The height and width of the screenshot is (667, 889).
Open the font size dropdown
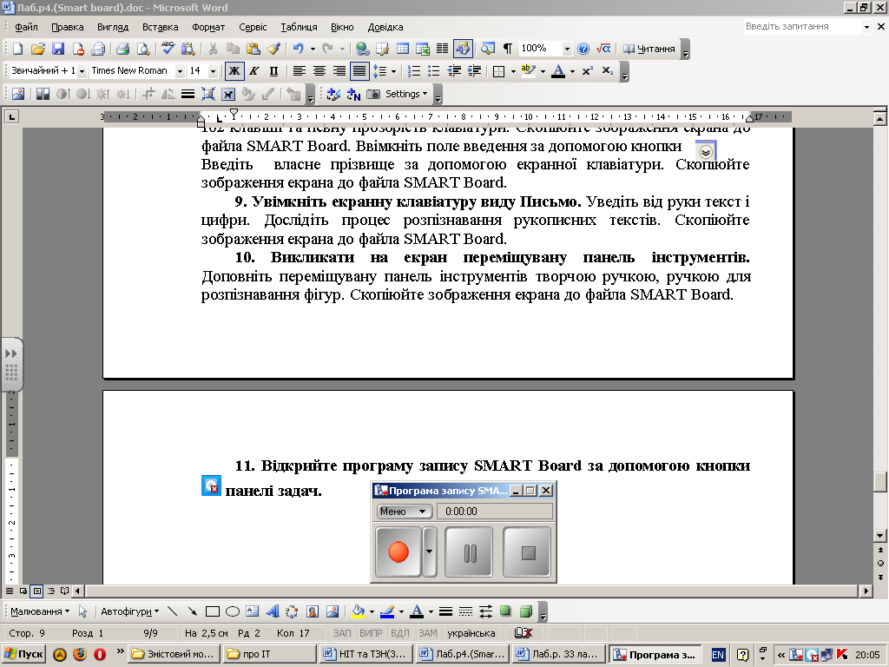(213, 71)
